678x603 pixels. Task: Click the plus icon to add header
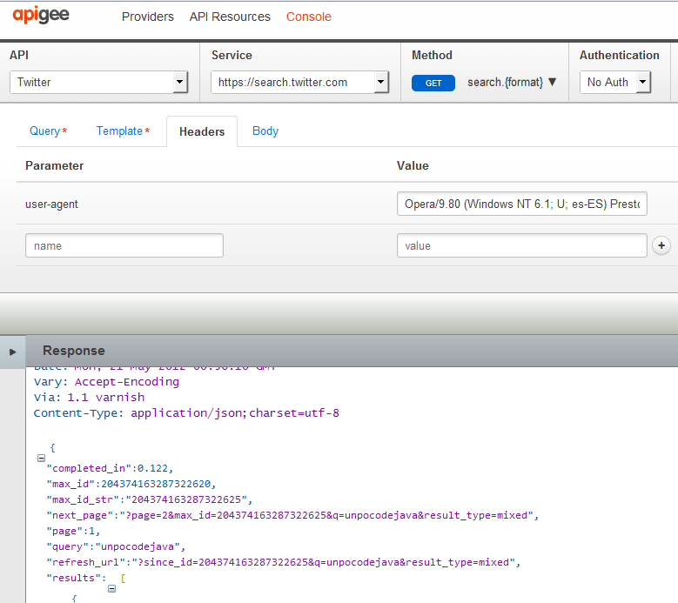pyautogui.click(x=661, y=246)
